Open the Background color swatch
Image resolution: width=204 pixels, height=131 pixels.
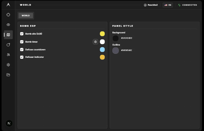coord(116,38)
